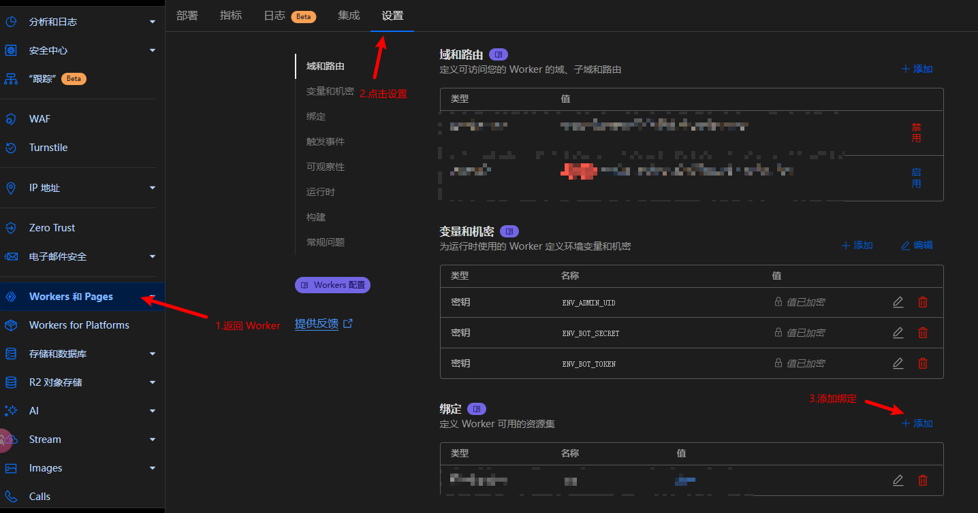Switch to the 部署 tab

tap(187, 16)
